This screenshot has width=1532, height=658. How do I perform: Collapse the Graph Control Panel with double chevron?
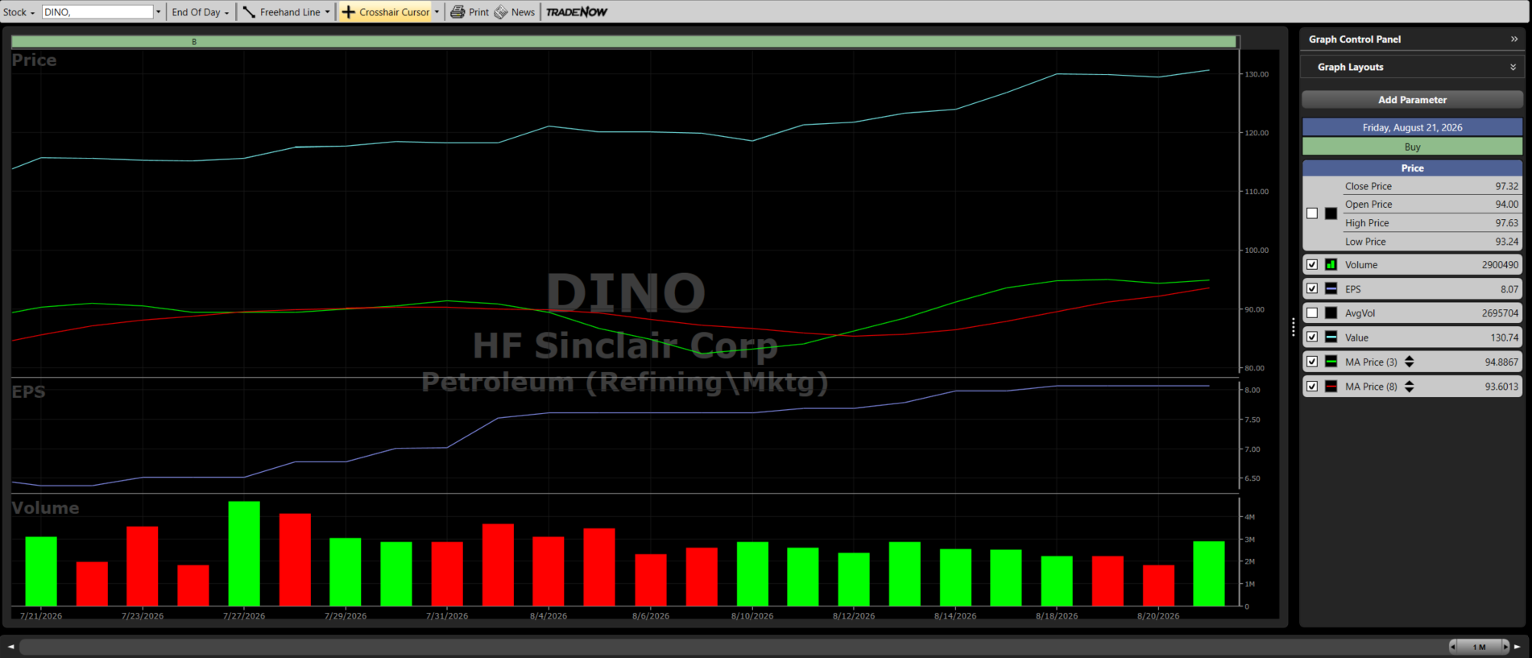pos(1514,39)
